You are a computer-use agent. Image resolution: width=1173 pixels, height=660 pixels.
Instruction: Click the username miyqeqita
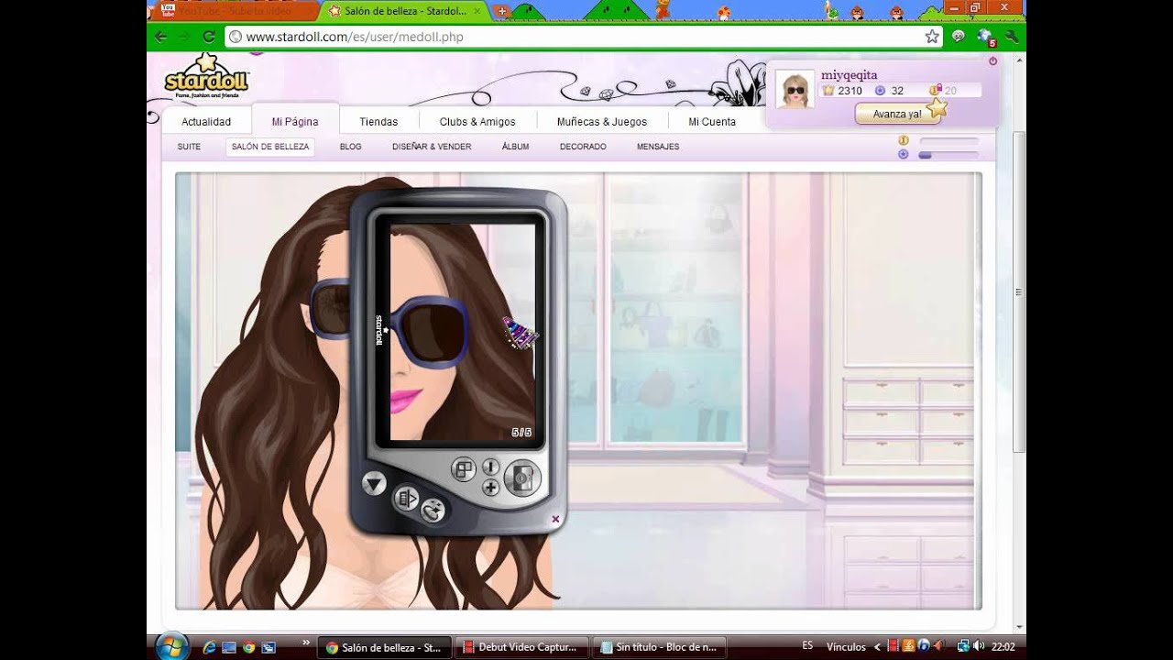pyautogui.click(x=849, y=75)
